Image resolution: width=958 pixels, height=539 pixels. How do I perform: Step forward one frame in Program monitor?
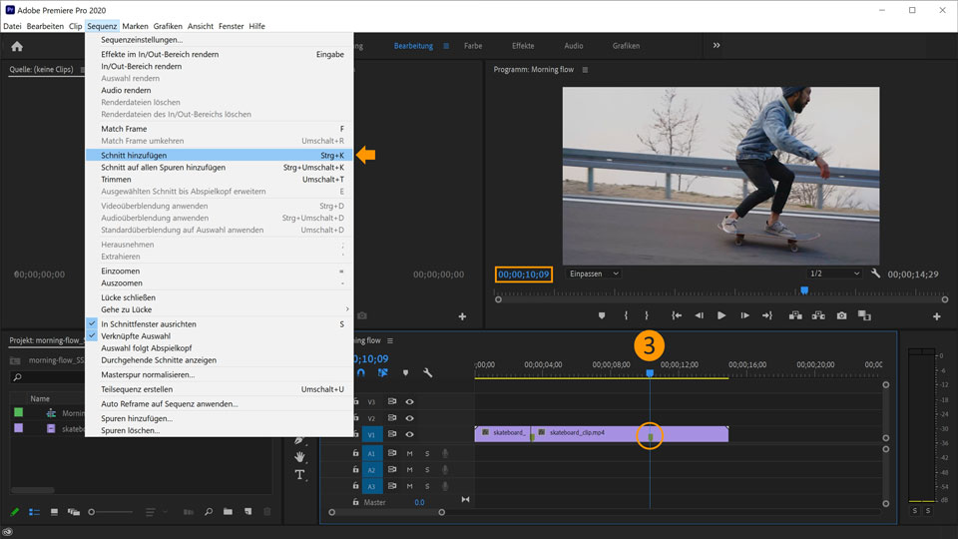coord(744,315)
